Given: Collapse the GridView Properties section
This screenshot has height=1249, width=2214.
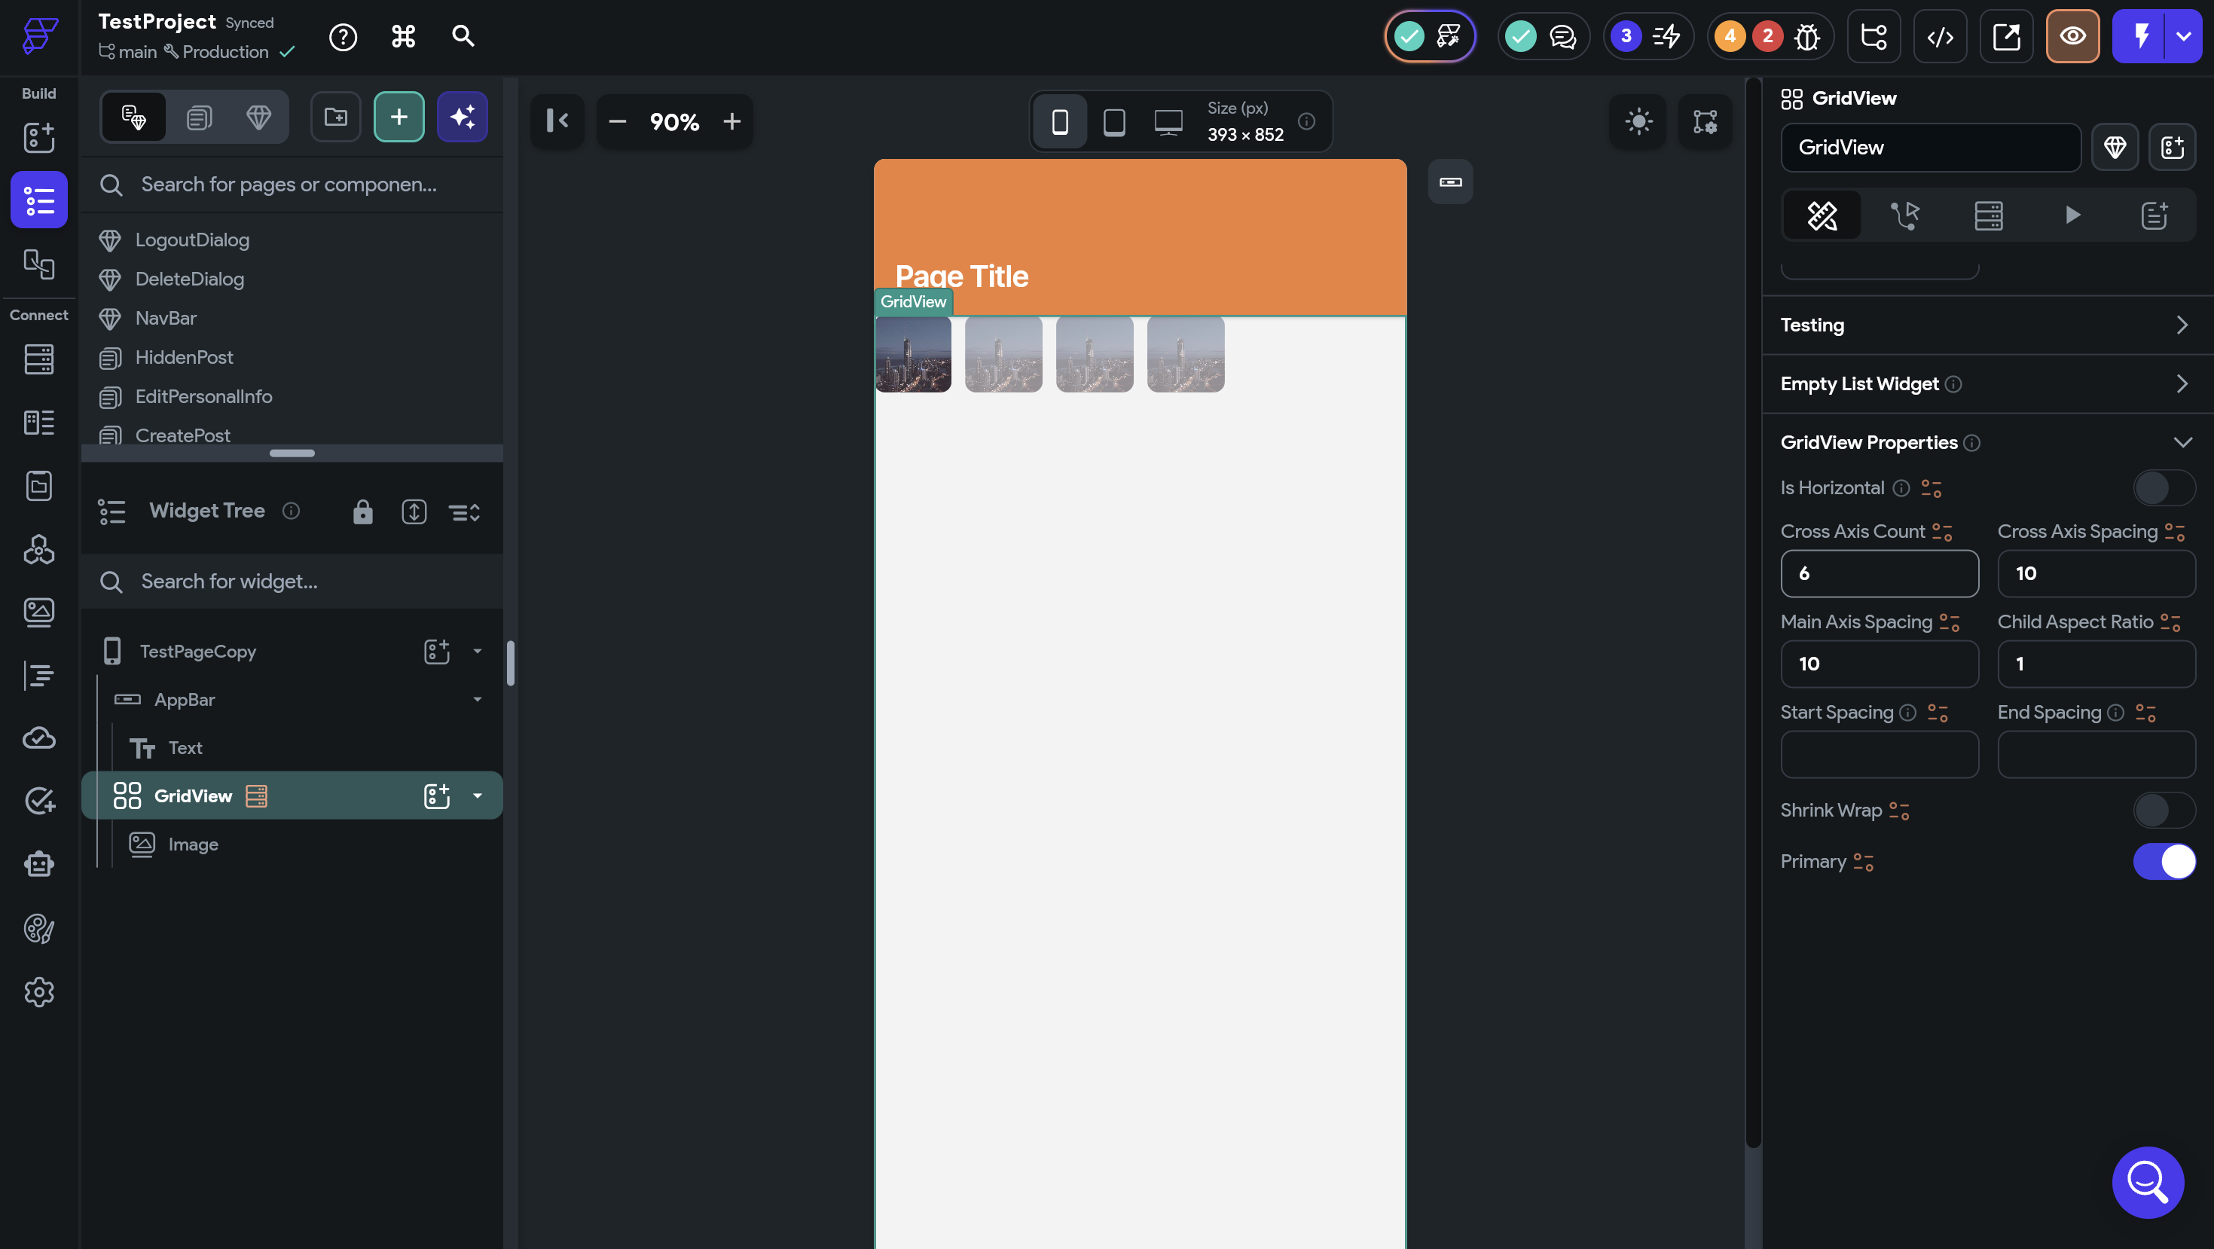Looking at the screenshot, I should (x=2182, y=443).
